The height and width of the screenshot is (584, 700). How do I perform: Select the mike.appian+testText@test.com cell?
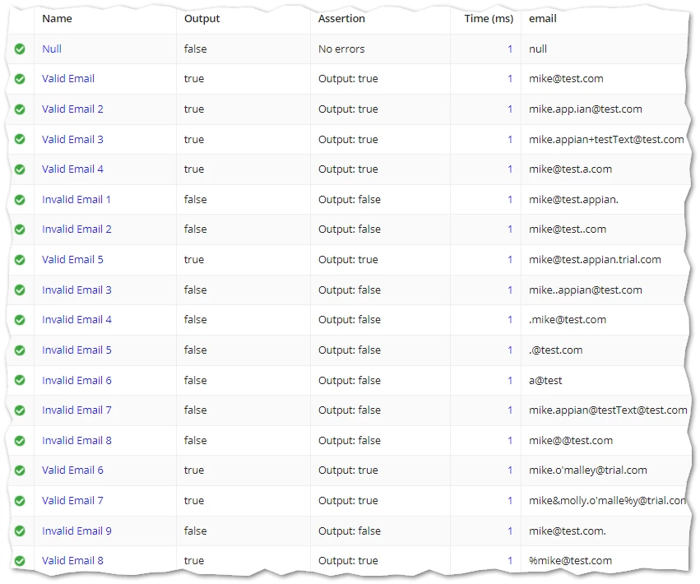click(x=606, y=139)
